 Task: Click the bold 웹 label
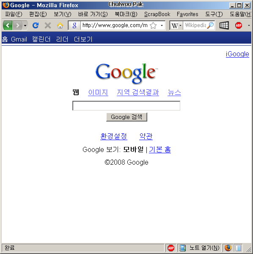tap(76, 92)
